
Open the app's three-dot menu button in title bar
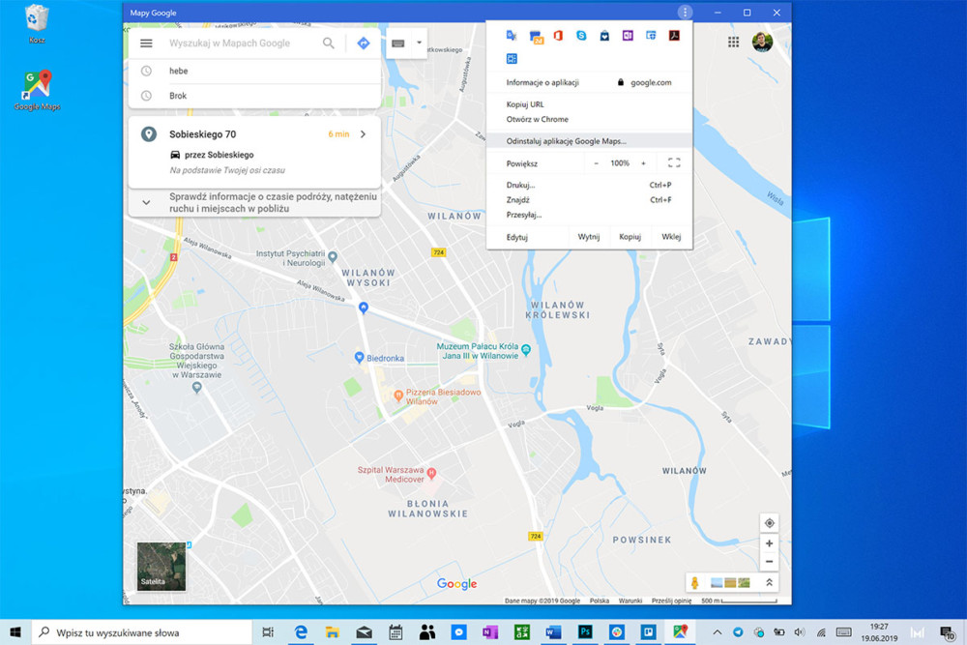tap(685, 13)
